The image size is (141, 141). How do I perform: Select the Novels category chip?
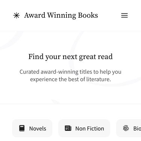[32, 128]
